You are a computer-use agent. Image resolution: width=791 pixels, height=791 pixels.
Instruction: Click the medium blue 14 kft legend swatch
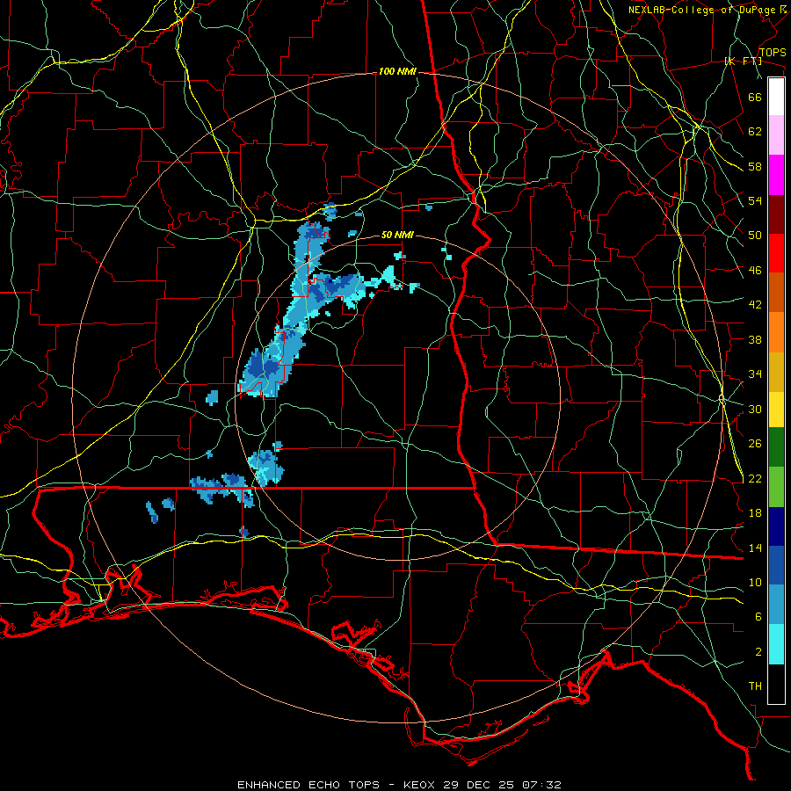click(776, 565)
